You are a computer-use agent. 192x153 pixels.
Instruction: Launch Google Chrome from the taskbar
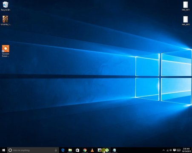tap(85, 150)
